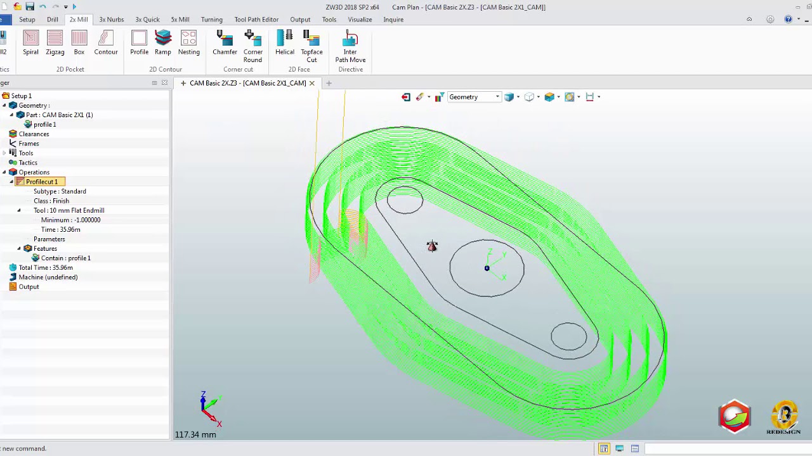812x456 pixels.
Task: Open the eraser tool dropdown arrow
Action: pos(429,97)
